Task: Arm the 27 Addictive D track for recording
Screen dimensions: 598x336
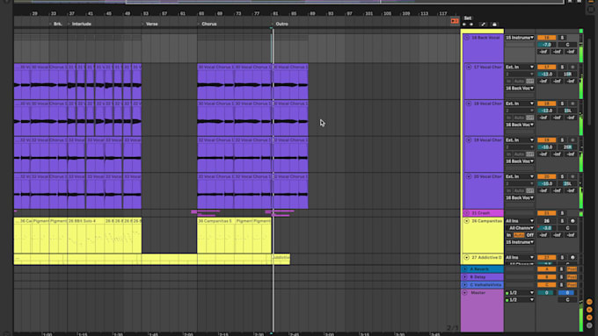Action: (x=572, y=258)
